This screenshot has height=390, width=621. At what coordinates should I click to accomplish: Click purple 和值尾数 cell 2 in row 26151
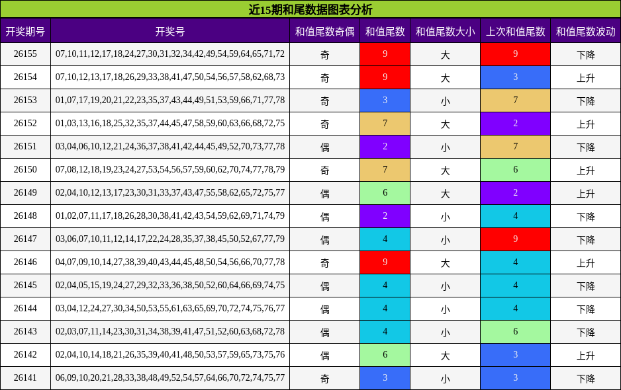[x=385, y=147]
